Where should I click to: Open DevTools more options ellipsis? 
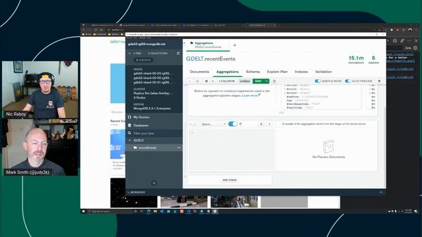pos(409,41)
